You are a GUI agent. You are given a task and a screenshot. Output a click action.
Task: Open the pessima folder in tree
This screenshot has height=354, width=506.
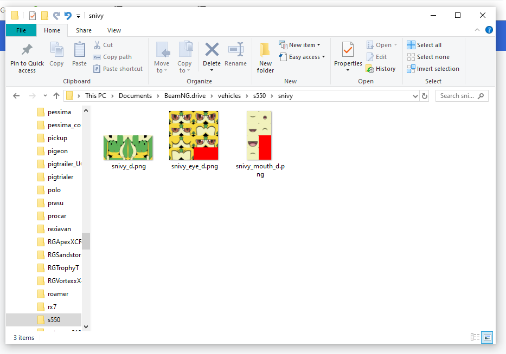coord(59,112)
